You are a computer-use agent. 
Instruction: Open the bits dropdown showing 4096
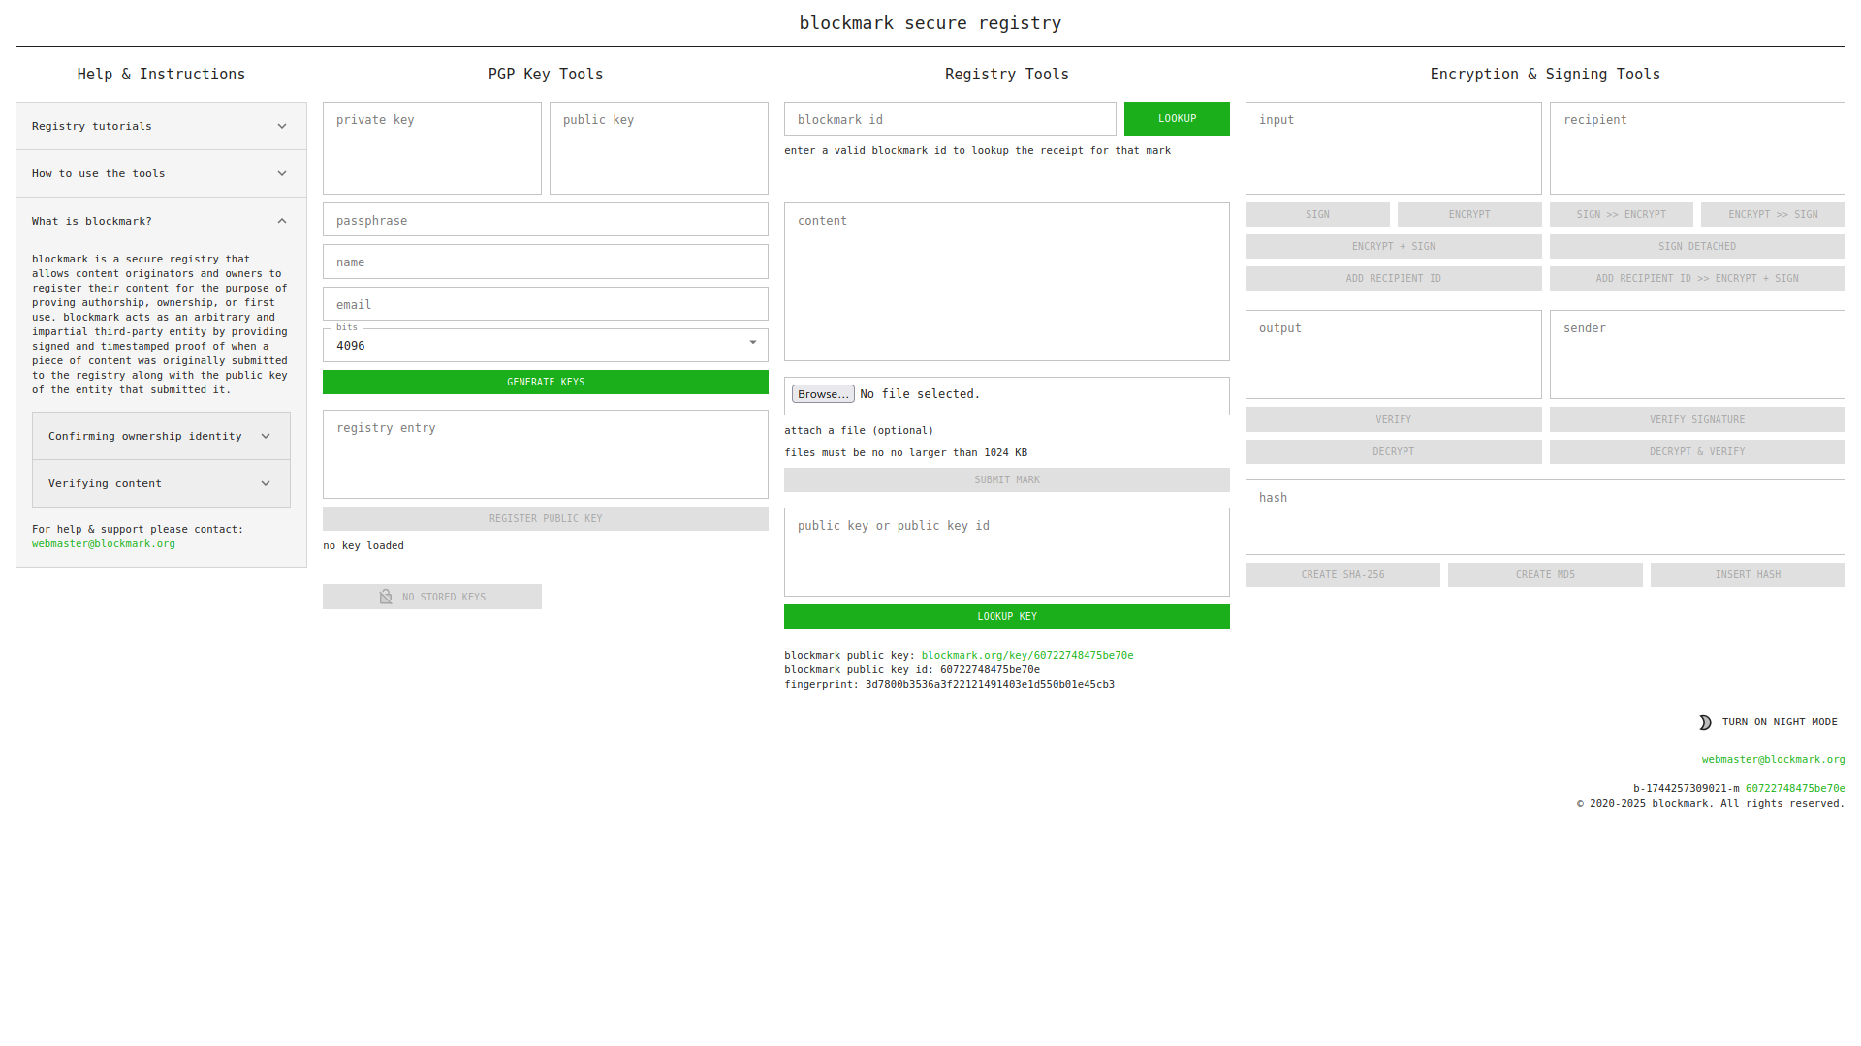545,345
